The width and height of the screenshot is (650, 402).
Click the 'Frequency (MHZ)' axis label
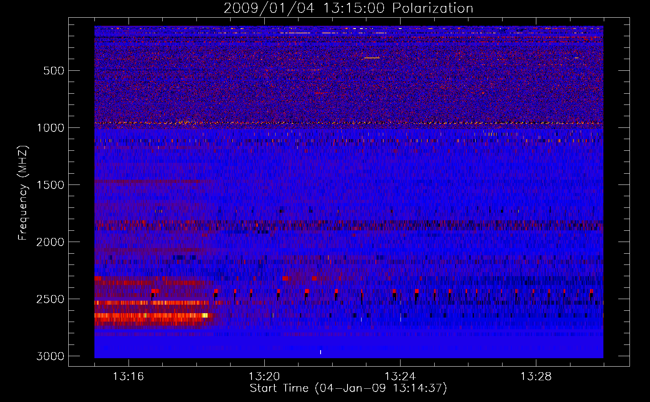tap(23, 193)
